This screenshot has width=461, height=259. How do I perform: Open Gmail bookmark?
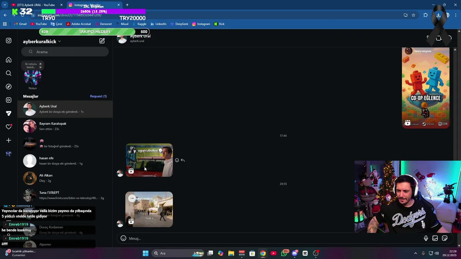(x=20, y=24)
